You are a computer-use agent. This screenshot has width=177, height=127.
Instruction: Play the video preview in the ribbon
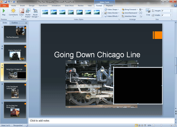(4, 12)
